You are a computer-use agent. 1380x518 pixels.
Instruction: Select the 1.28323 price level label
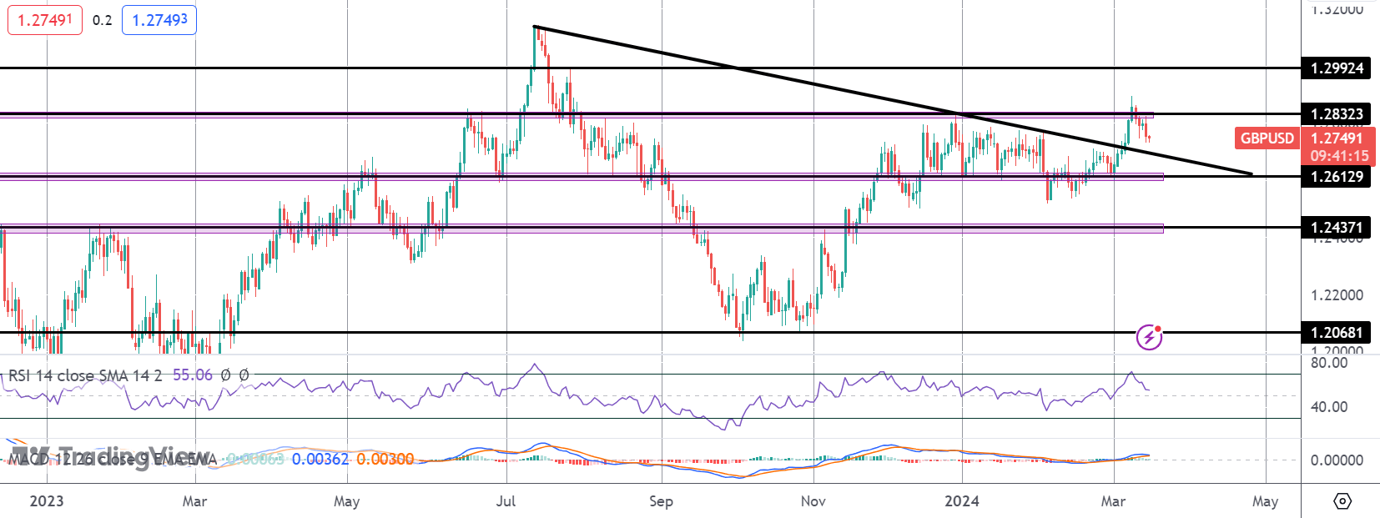[x=1335, y=113]
